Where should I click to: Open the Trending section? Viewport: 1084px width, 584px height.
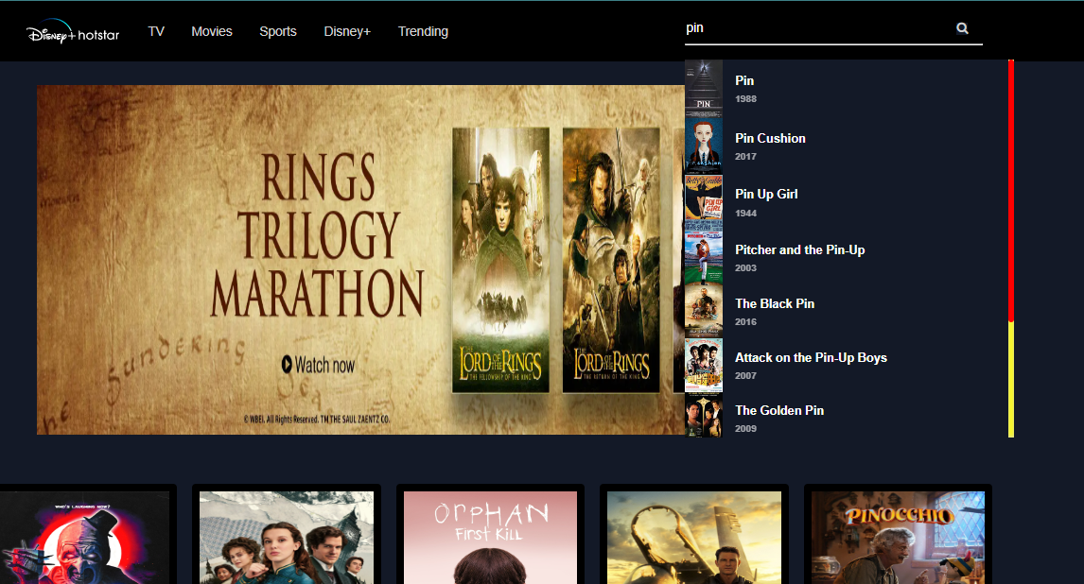point(423,32)
